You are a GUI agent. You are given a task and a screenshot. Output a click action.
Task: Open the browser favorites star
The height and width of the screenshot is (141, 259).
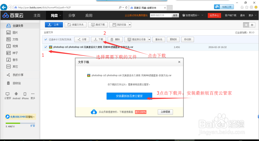(x=247, y=7)
